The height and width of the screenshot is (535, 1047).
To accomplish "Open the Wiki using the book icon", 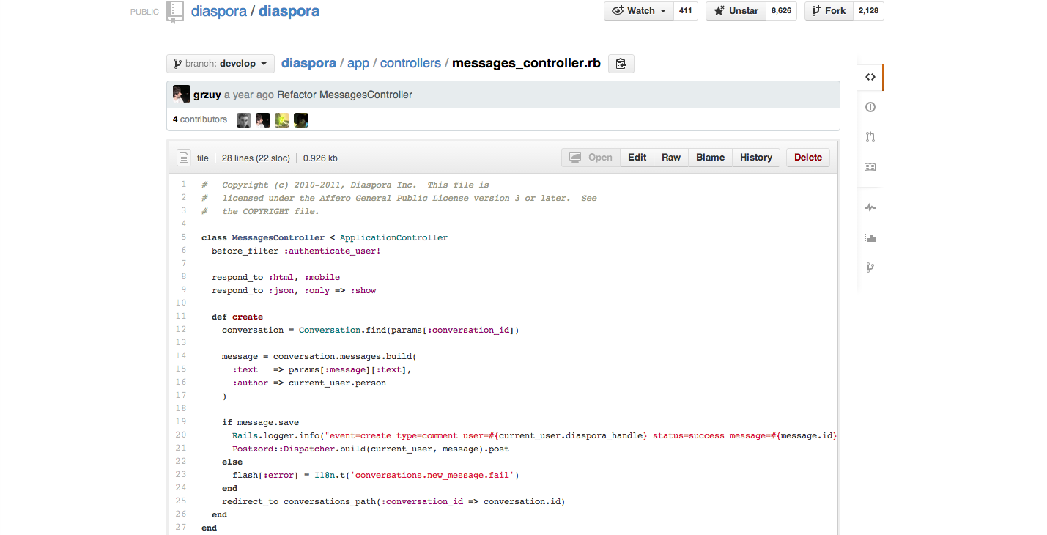I will point(870,166).
